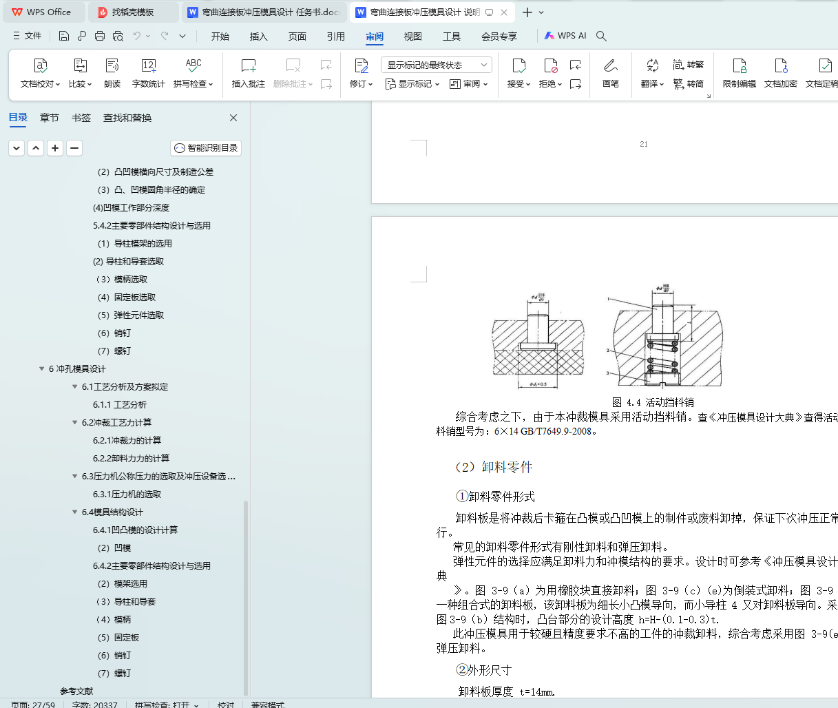Click 字数: 20337 in status bar
Image resolution: width=838 pixels, height=708 pixels.
coord(94,705)
